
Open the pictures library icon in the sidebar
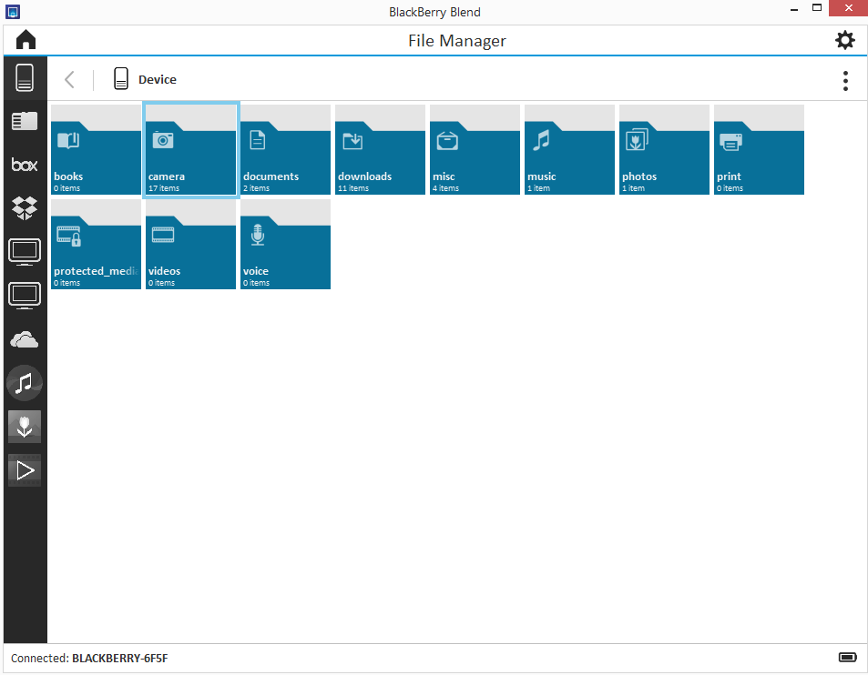(x=25, y=427)
